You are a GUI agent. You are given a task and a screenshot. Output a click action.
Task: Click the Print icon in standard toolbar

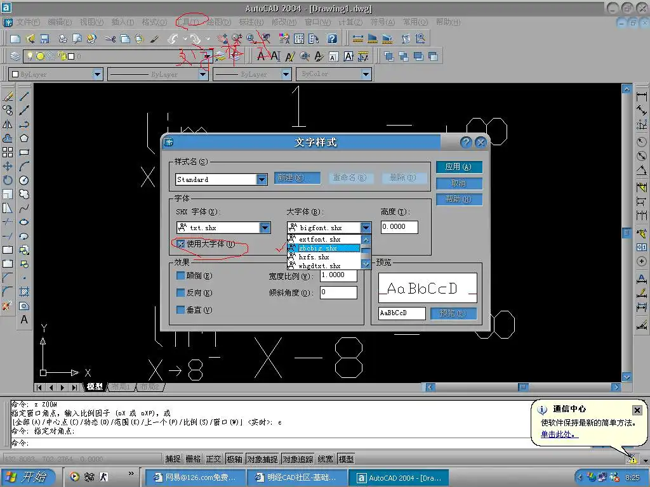click(x=63, y=39)
